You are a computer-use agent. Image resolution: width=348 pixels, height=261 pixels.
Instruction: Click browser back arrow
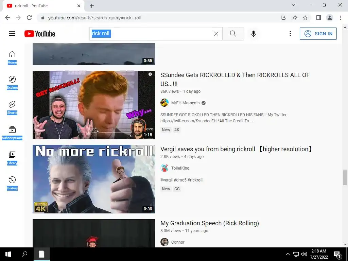[x=7, y=18]
